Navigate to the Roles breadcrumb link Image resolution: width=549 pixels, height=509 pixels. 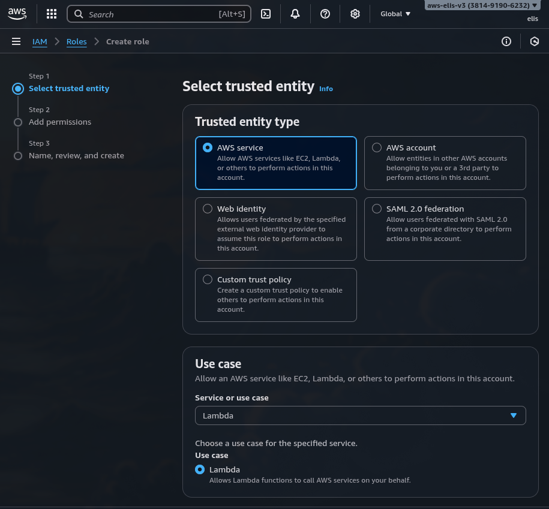[76, 41]
